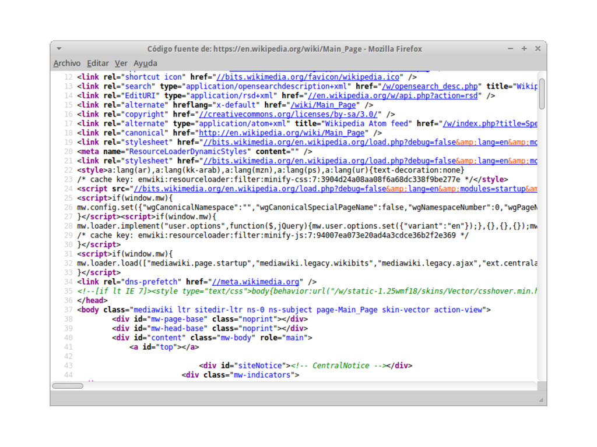Follow the /w/opensearch_desc.php link
597x447 pixels.
(x=430, y=86)
